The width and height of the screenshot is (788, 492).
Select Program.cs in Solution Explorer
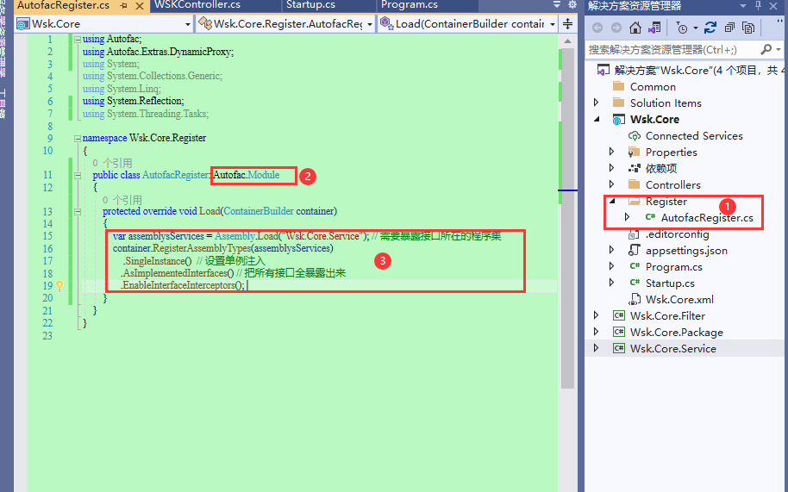(673, 267)
